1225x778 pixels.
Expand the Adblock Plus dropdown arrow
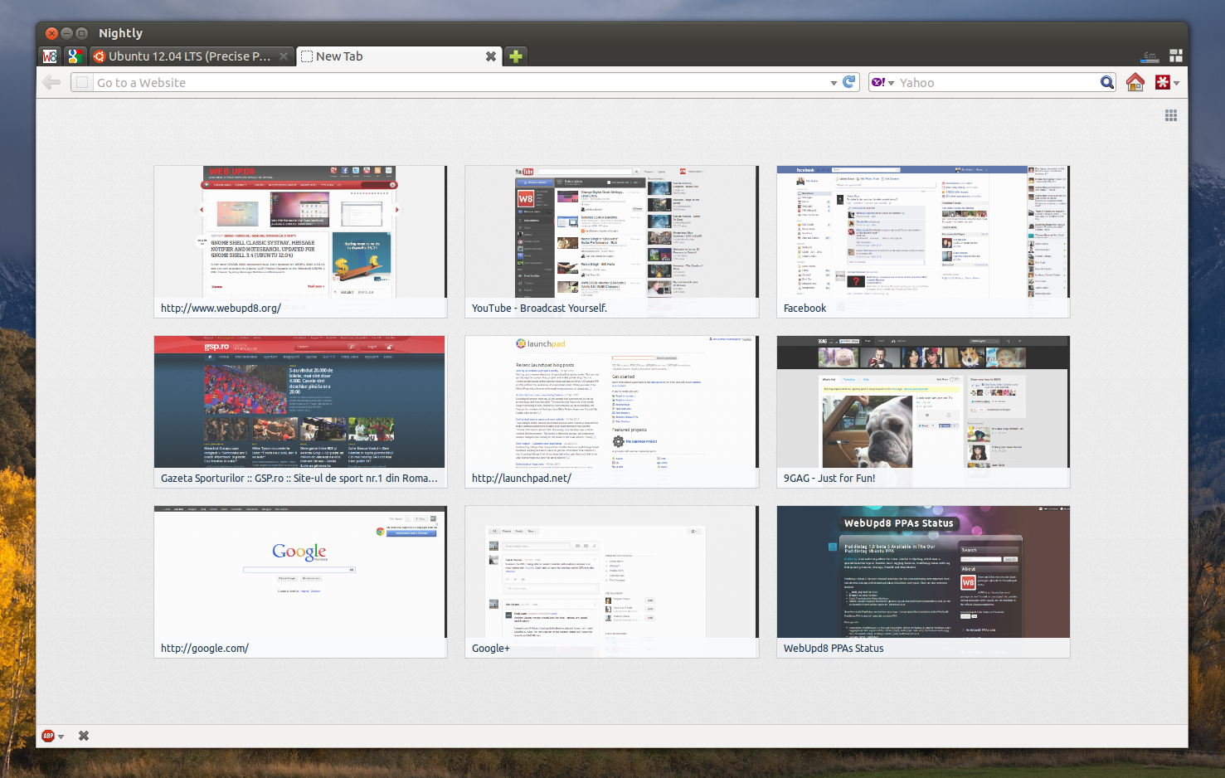[61, 736]
